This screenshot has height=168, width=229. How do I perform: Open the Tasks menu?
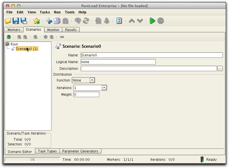tap(45, 12)
